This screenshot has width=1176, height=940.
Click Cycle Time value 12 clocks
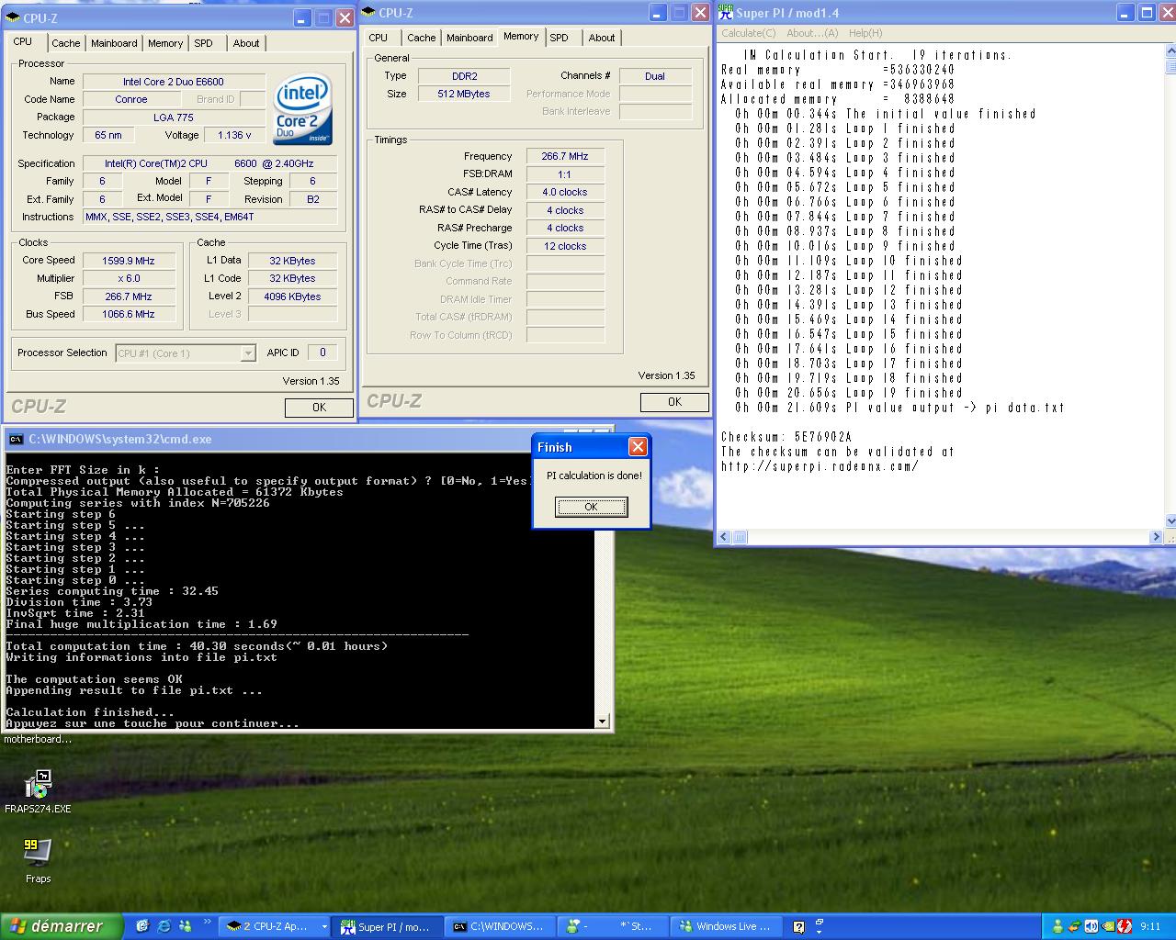pyautogui.click(x=565, y=246)
